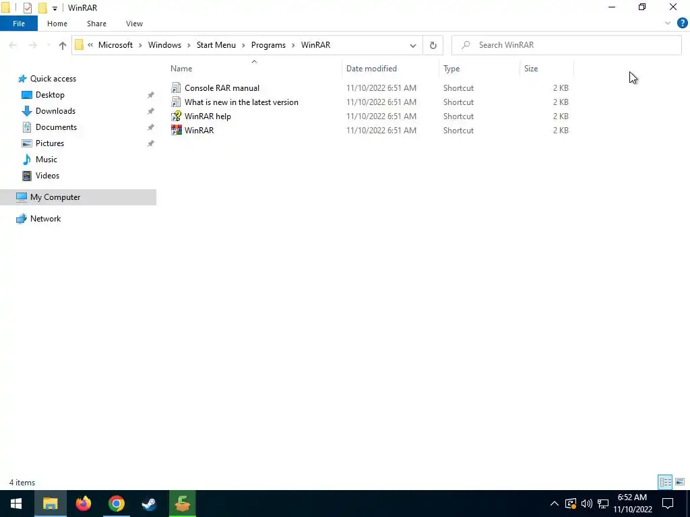The height and width of the screenshot is (517, 690).
Task: Open the volume control tray icon
Action: tap(587, 504)
